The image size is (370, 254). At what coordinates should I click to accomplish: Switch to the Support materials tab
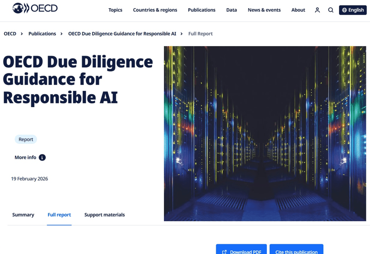point(105,215)
